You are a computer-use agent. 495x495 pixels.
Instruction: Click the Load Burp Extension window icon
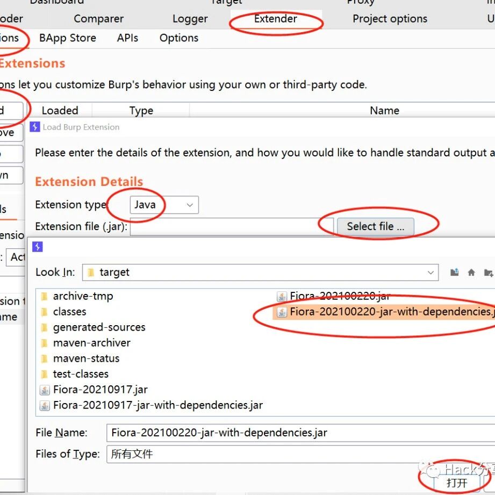tap(35, 127)
